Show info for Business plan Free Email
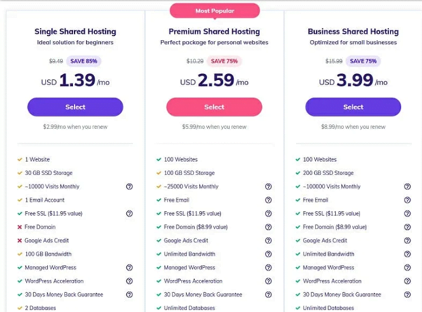This screenshot has width=422, height=312. coord(407,200)
